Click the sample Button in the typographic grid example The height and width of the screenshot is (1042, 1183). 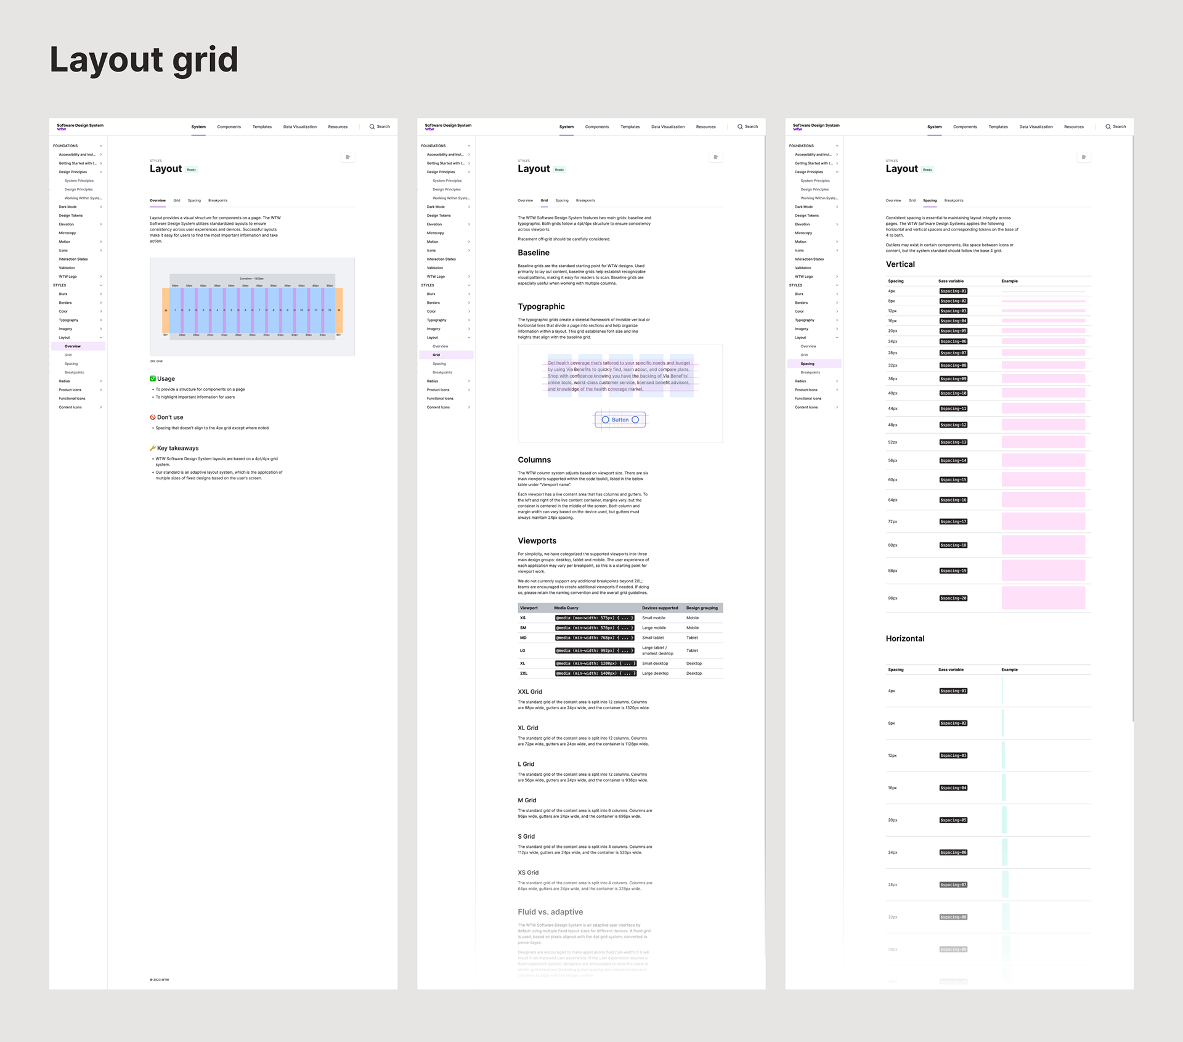620,420
